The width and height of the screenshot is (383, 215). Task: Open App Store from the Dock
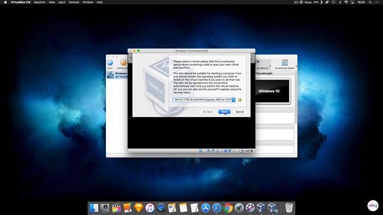[205, 208]
